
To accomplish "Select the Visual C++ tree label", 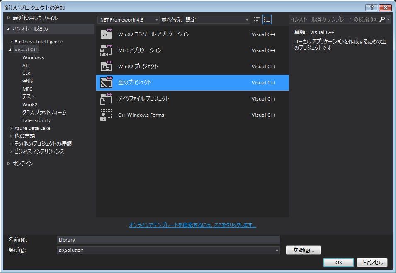I will [26, 50].
